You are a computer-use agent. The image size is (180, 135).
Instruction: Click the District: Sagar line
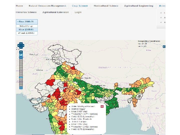coord(78,109)
